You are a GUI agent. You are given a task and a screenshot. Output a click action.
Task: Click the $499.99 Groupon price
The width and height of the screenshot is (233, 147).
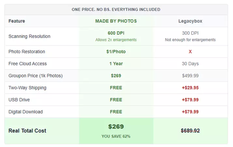[x=190, y=76]
